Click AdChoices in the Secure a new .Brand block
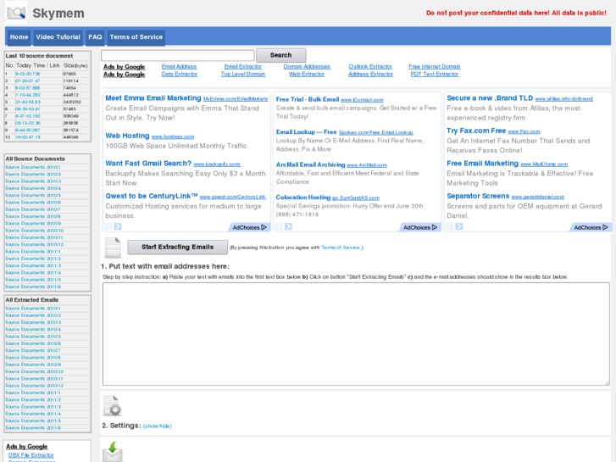616x462 pixels. [591, 227]
